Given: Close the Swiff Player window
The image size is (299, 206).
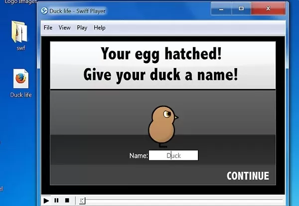Looking at the screenshot, I should click(268, 9).
